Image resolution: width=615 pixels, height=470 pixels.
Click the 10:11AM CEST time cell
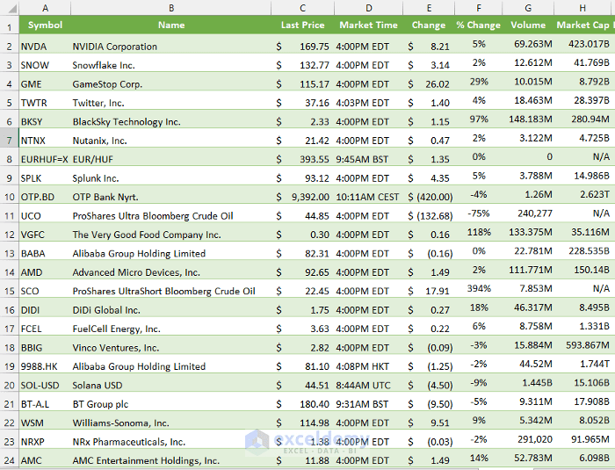368,195
